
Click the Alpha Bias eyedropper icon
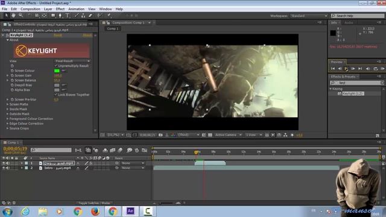coord(64,90)
